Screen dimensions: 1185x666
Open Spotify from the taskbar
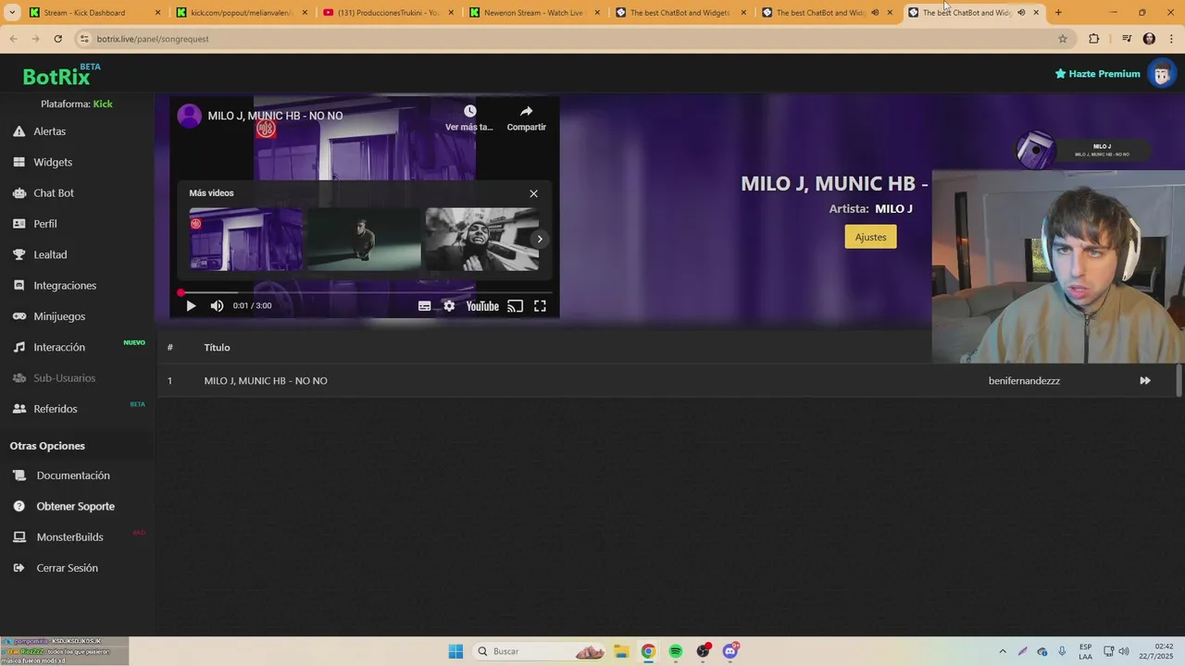[x=676, y=651]
